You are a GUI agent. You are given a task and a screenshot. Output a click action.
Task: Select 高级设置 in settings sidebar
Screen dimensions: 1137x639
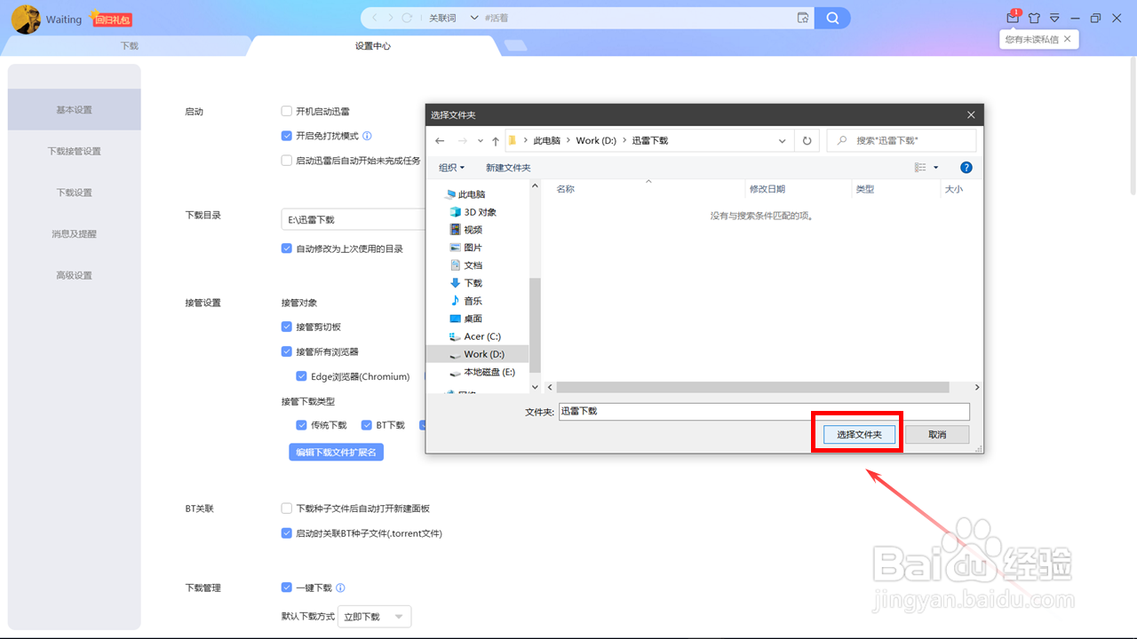pos(75,275)
